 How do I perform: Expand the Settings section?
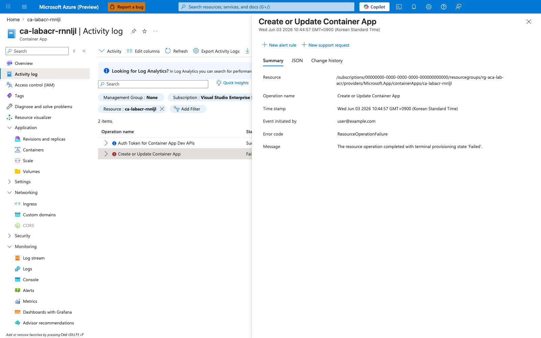pyautogui.click(x=9, y=182)
